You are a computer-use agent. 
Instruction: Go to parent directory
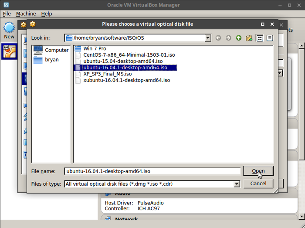[x=239, y=38]
